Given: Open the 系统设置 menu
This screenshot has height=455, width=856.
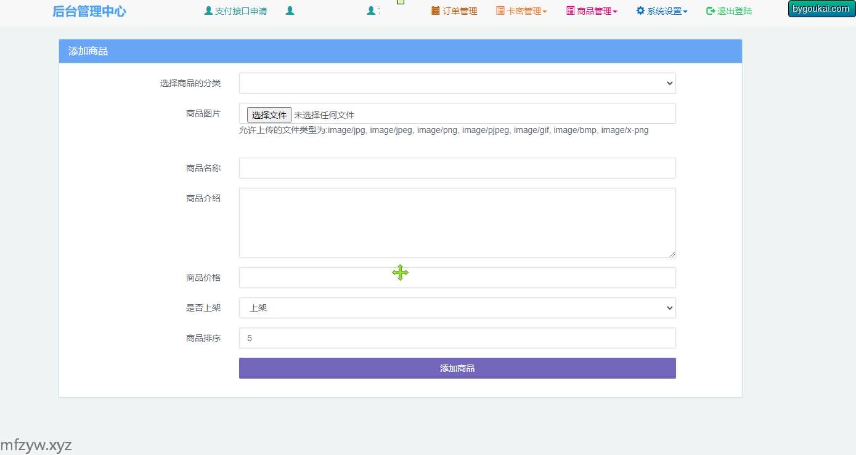Looking at the screenshot, I should click(666, 11).
